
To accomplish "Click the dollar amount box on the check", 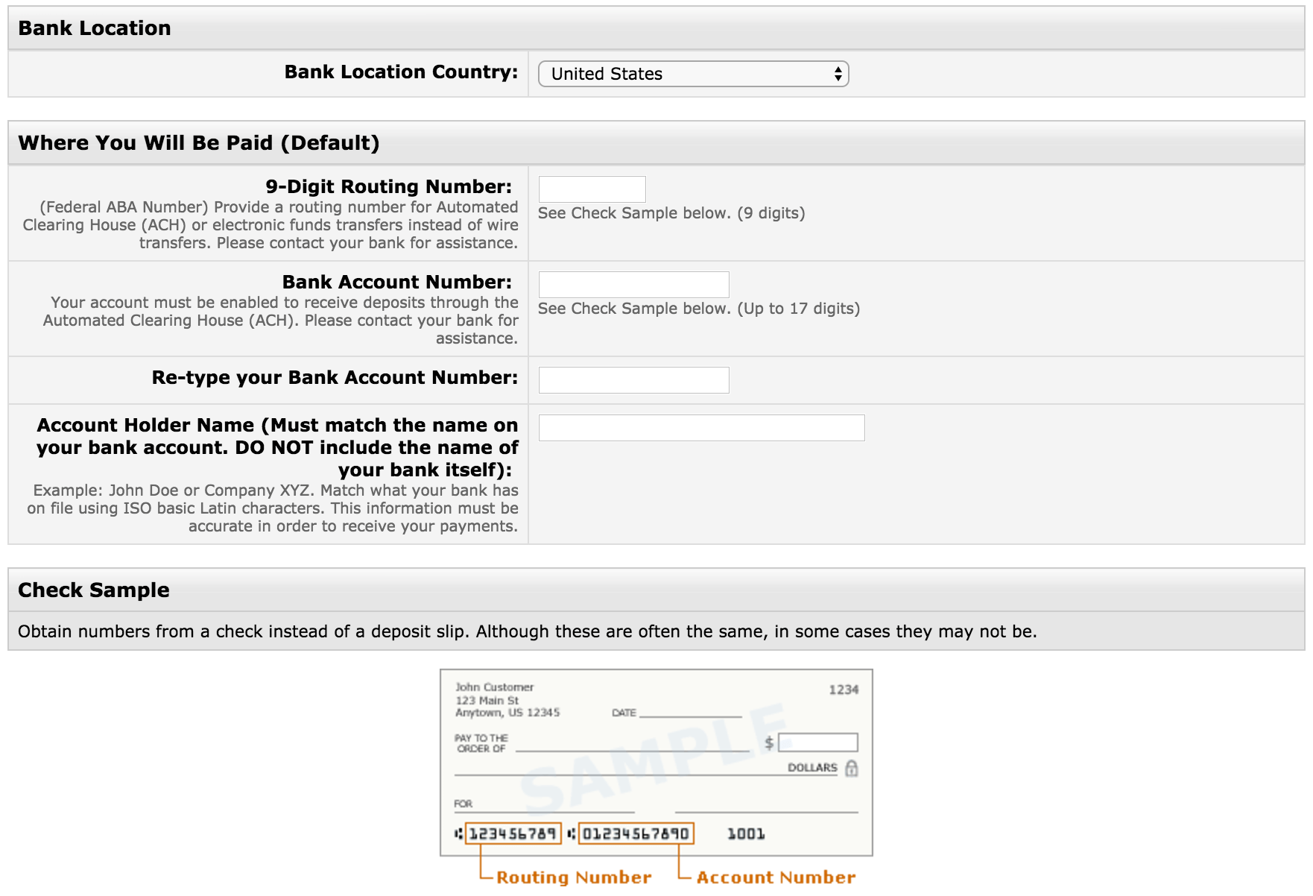I will coord(818,741).
